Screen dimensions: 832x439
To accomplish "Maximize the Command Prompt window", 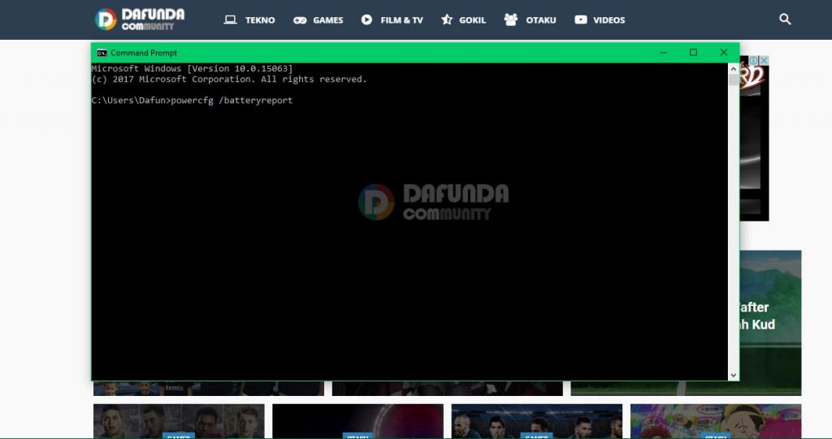I will tap(693, 53).
